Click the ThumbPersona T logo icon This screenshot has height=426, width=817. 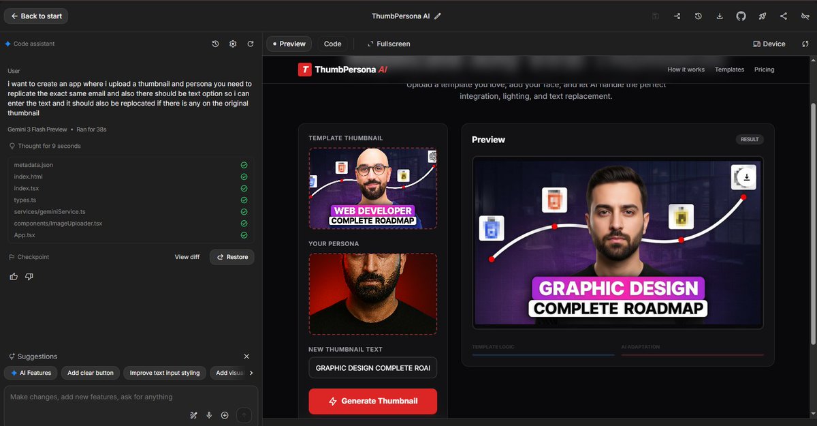[x=304, y=69]
